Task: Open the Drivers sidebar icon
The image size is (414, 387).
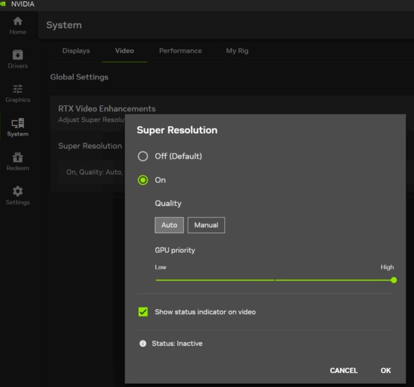Action: click(x=18, y=55)
